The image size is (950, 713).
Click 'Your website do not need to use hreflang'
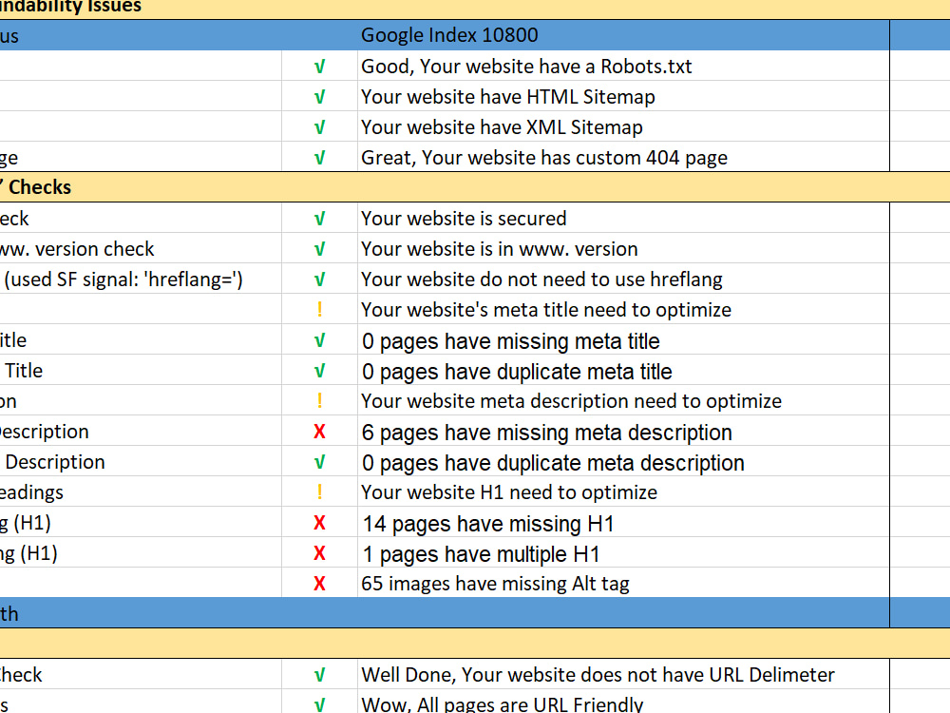[x=541, y=279]
